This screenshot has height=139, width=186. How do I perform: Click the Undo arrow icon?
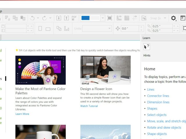point(32,18)
